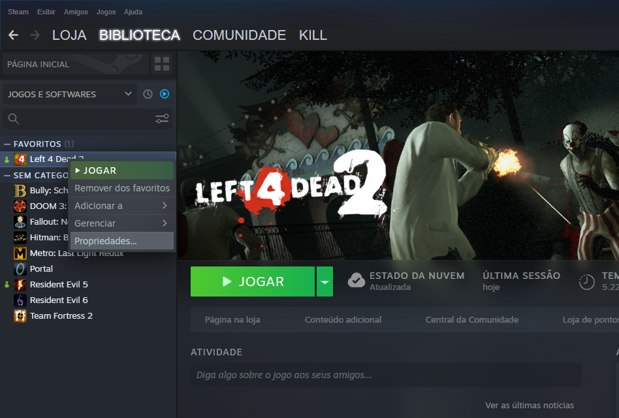Choose JOGAR in the context menu
Screen dimensions: 619x418
pyautogui.click(x=121, y=170)
